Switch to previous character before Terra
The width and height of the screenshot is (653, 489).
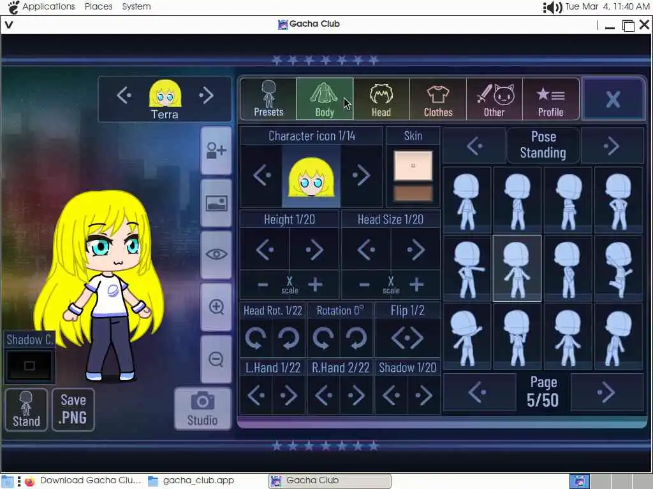pos(124,96)
